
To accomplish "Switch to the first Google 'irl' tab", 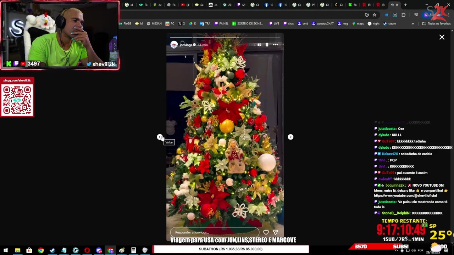I will coord(129,5).
